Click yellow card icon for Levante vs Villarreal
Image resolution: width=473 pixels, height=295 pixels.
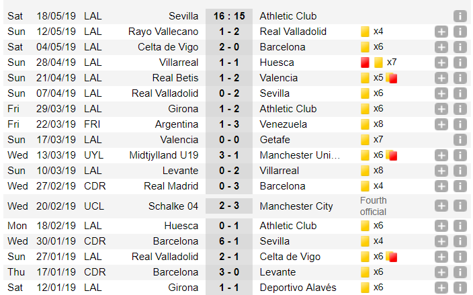[365, 171]
